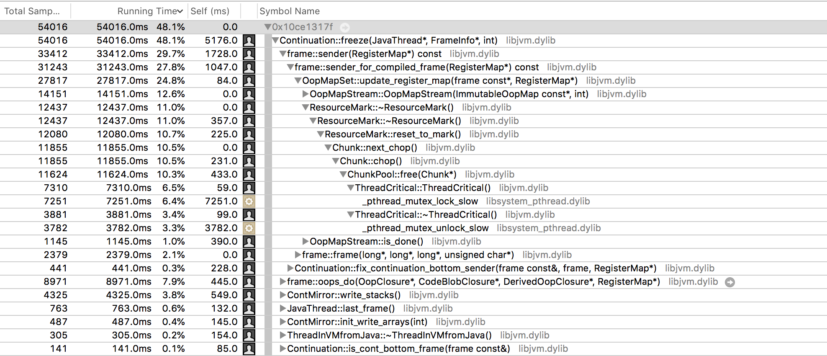The height and width of the screenshot is (356, 827).
Task: Click the Total Samples column header
Action: pos(32,11)
